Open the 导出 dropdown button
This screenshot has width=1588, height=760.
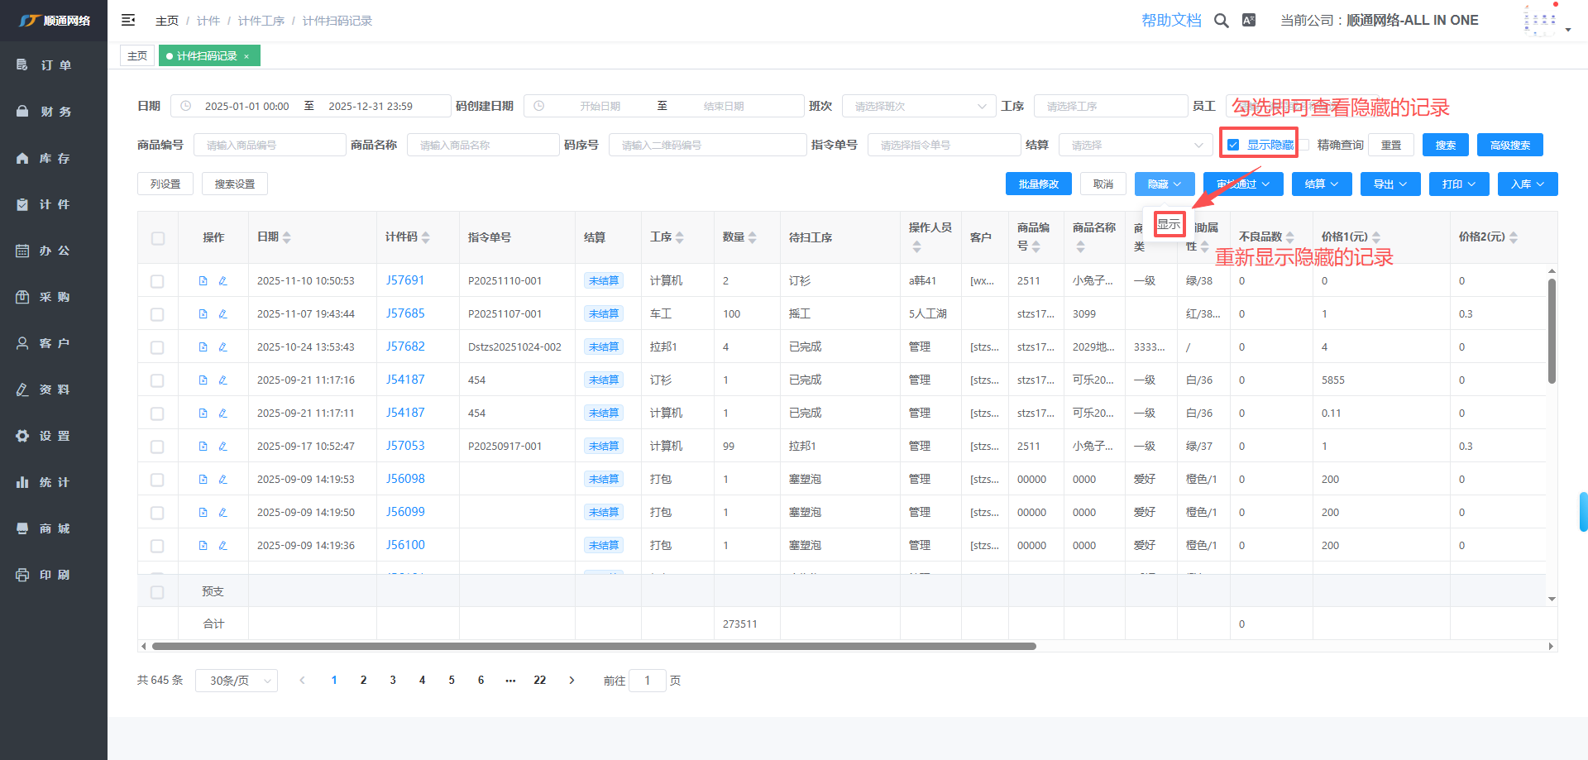click(x=1389, y=184)
